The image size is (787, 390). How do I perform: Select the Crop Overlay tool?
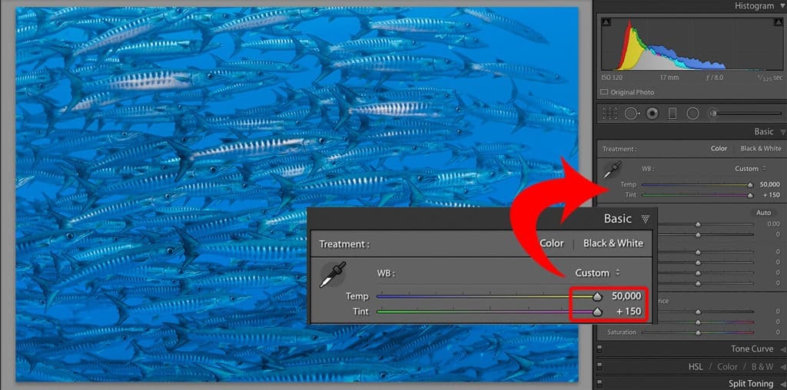click(609, 114)
